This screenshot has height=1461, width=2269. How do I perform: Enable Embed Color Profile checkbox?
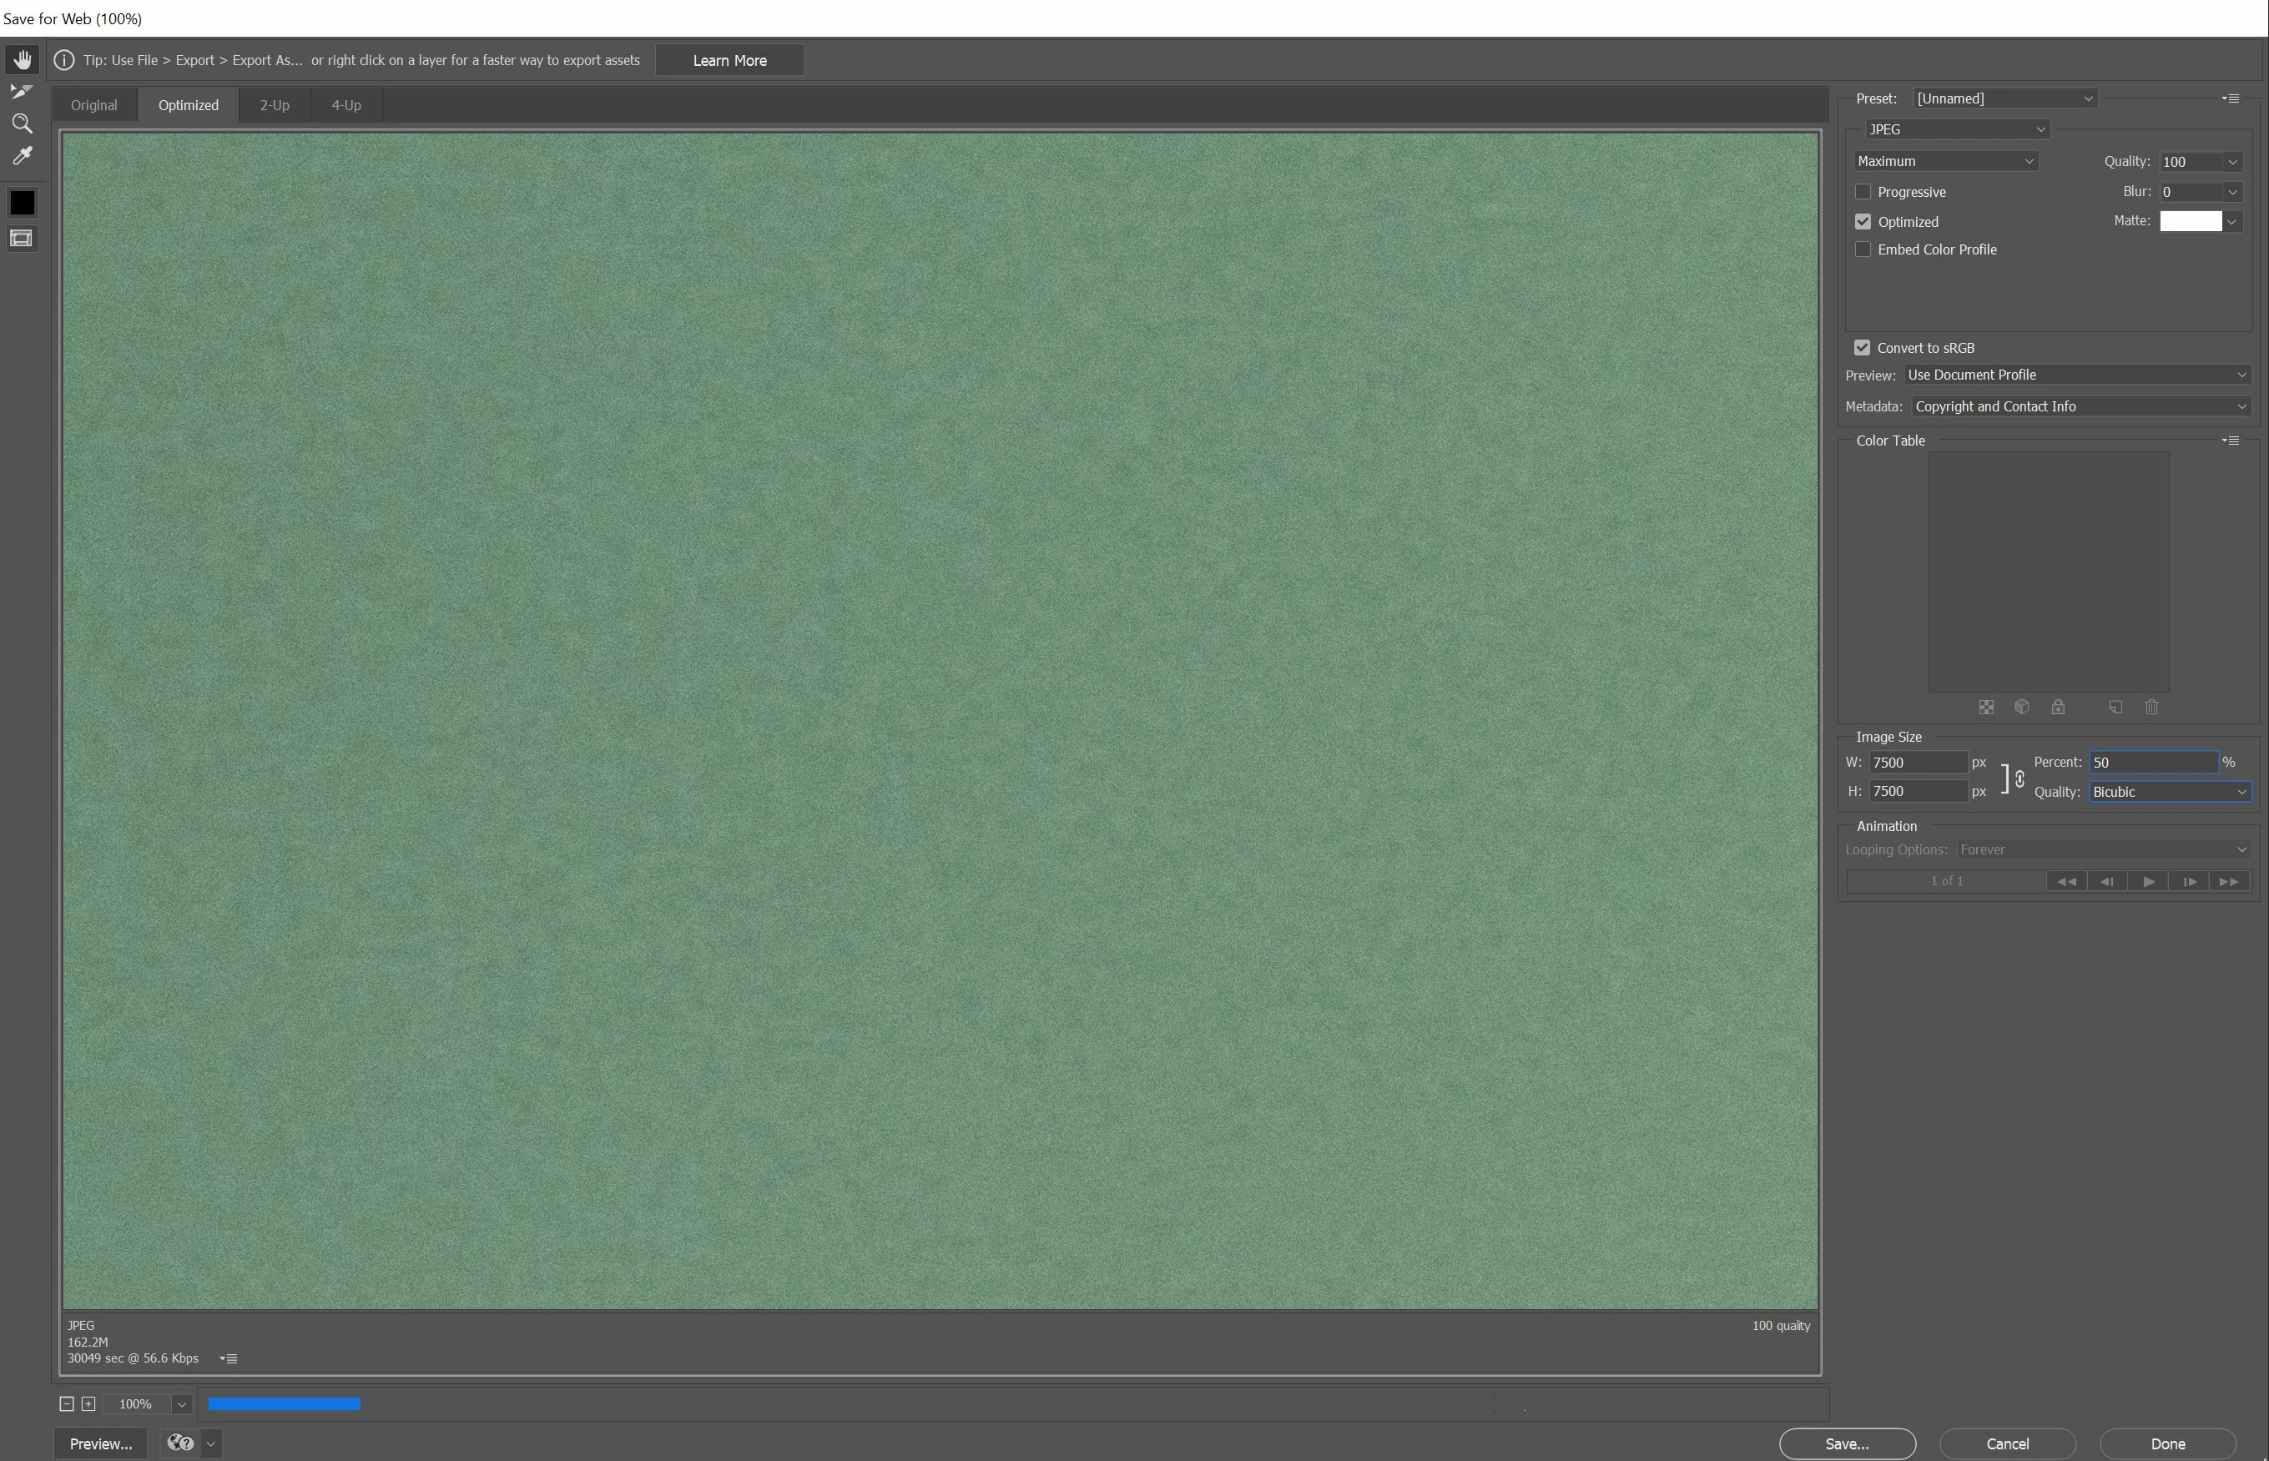(x=1863, y=249)
